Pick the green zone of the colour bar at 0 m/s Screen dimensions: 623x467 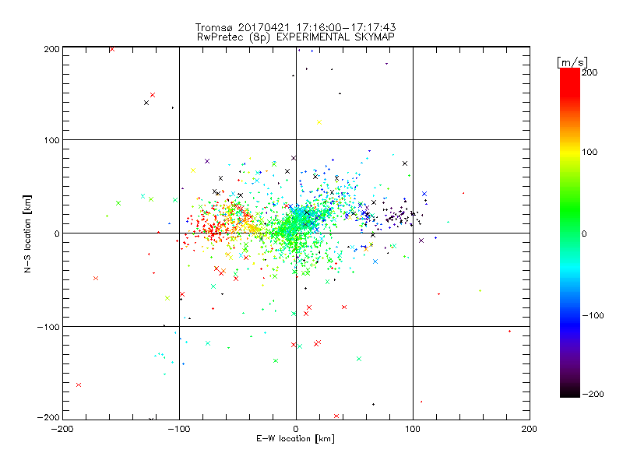[x=570, y=233]
